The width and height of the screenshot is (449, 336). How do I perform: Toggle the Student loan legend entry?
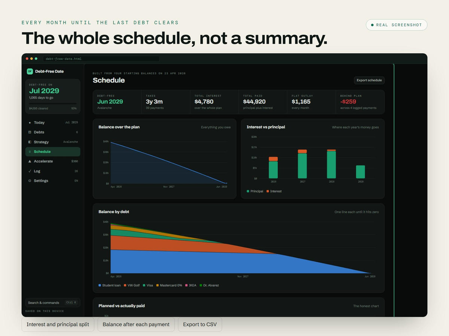point(110,285)
